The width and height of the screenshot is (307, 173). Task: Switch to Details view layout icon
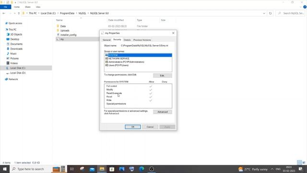point(299,162)
